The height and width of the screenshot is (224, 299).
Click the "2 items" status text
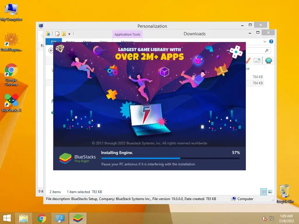[x=55, y=192]
